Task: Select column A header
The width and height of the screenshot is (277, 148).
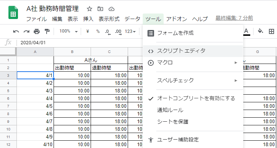Action: [35, 52]
